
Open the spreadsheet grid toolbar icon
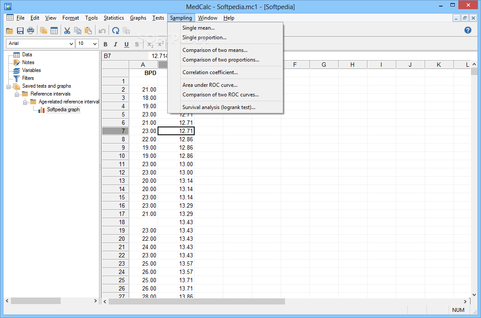pyautogui.click(x=54, y=31)
